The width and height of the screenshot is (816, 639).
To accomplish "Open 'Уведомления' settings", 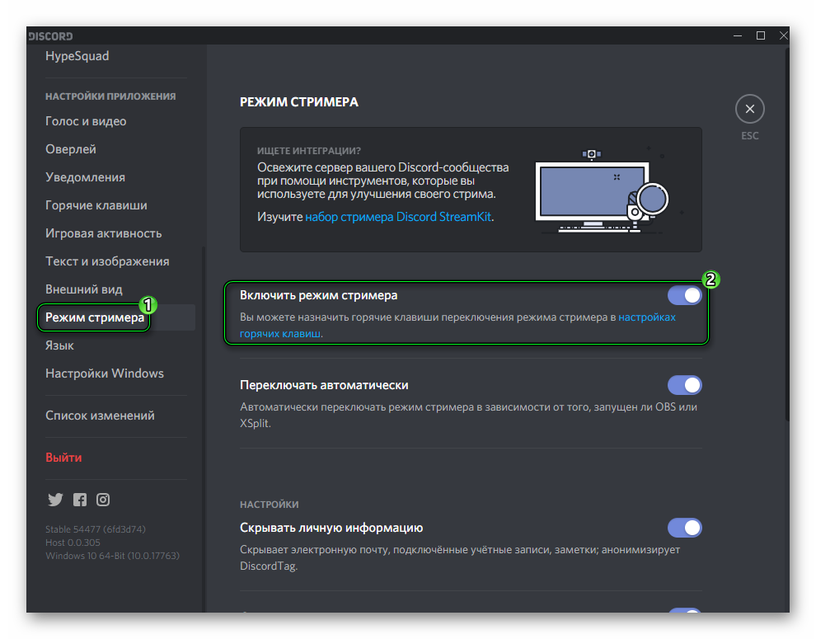I will pyautogui.click(x=85, y=177).
